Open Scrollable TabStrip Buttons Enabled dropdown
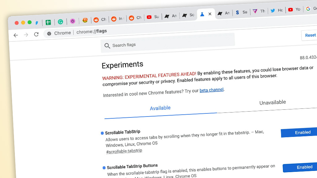The width and height of the screenshot is (317, 178). coord(300,167)
